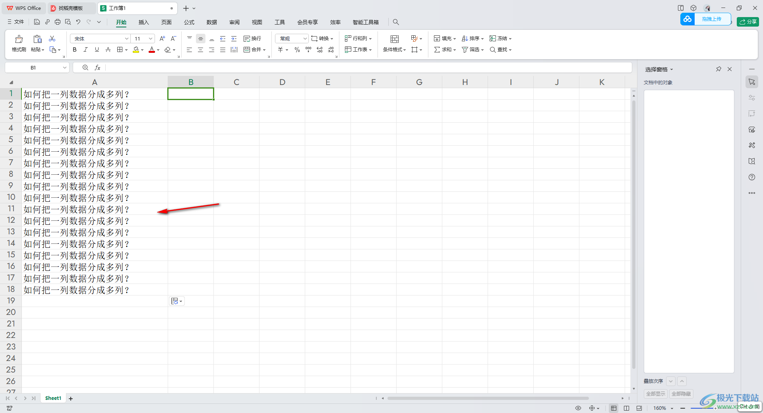Screen dimensions: 763x413
Task: Click the Paste (粘贴) clipboard icon
Action: point(37,39)
